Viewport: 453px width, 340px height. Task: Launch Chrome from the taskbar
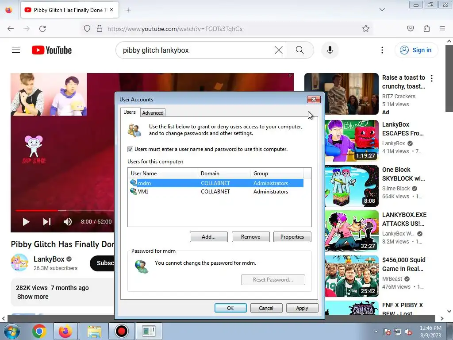tap(39, 331)
